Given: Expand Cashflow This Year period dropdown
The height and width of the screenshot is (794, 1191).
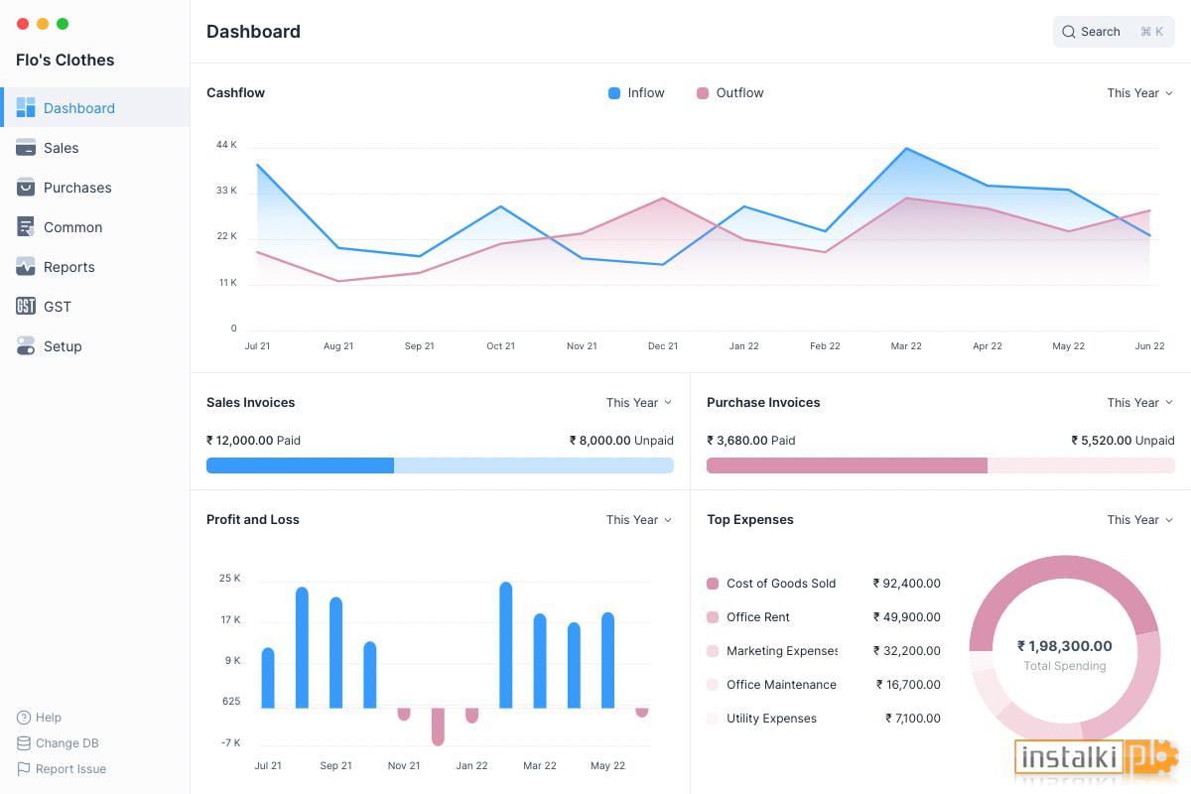Looking at the screenshot, I should (1140, 92).
